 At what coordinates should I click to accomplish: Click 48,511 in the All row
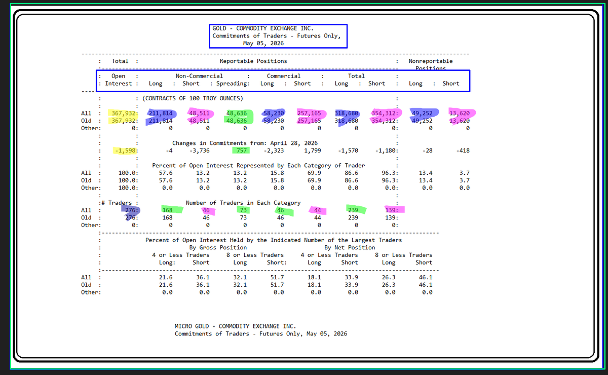pos(199,114)
